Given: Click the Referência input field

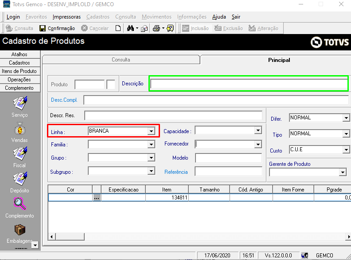Looking at the screenshot, I should [228, 171].
